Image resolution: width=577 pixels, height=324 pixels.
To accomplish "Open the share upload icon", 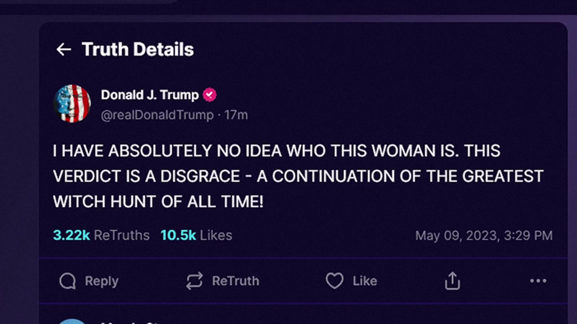I will tap(452, 281).
